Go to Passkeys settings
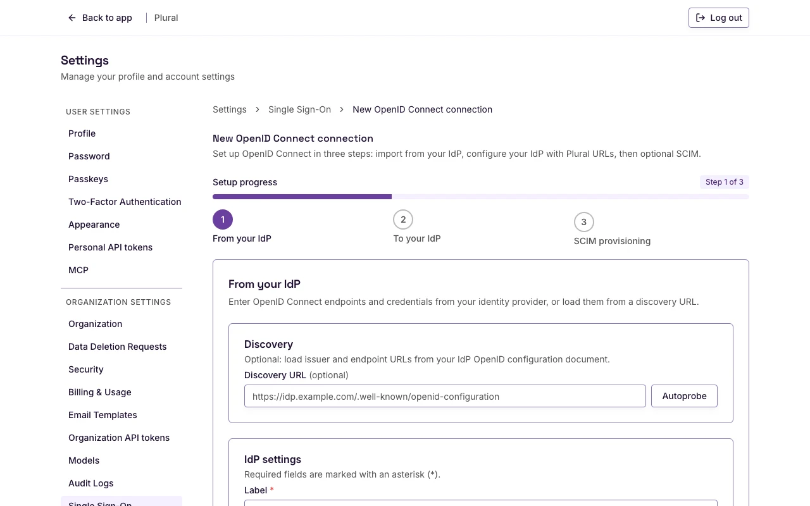 click(121, 179)
